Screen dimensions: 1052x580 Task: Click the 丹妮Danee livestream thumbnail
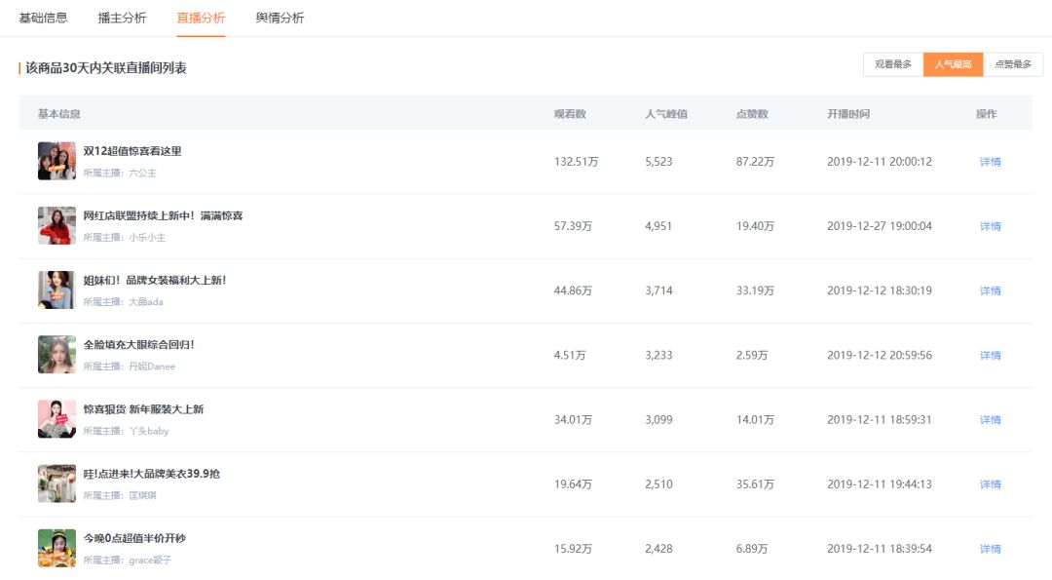56,355
